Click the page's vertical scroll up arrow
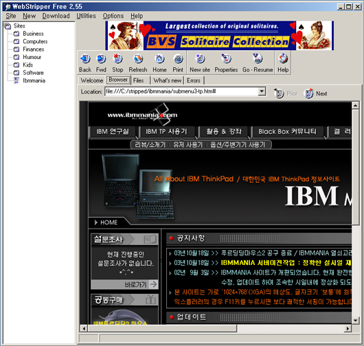The height and width of the screenshot is (346, 364). [355, 105]
